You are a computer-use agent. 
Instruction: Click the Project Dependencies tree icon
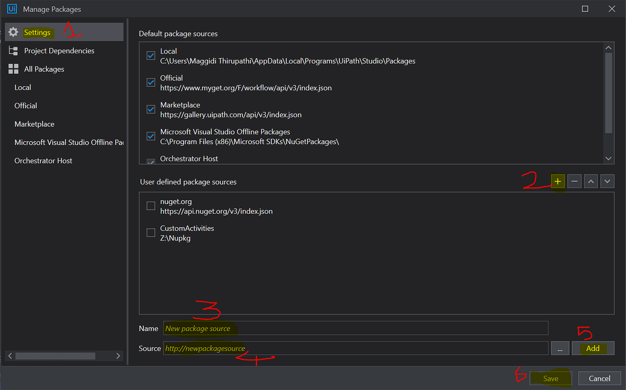[x=14, y=51]
